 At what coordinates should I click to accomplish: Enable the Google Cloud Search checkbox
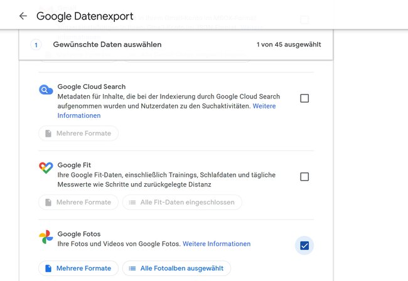[x=304, y=98]
